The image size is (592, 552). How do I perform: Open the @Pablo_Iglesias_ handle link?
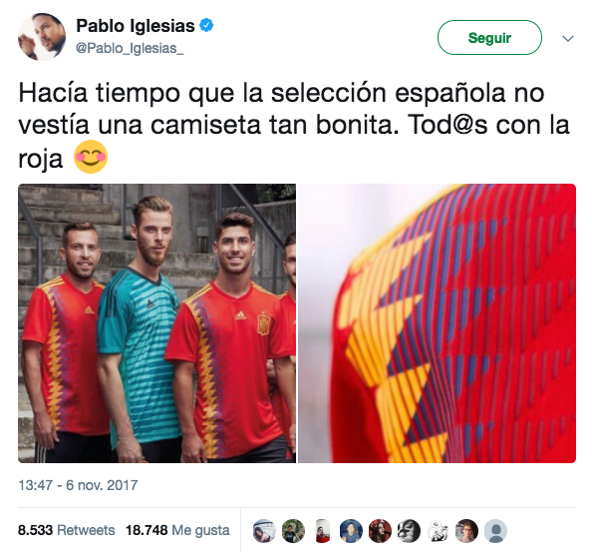[x=130, y=48]
